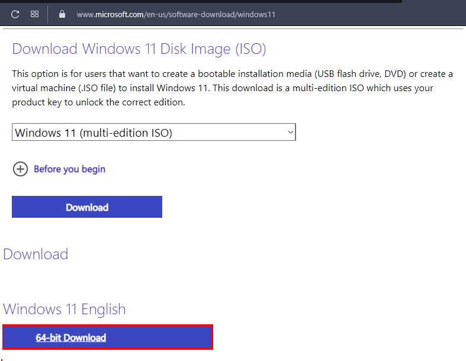Screen dimensions: 466x361
Task: Open the tab grid icon in the browser toolbar
Action: 34,14
